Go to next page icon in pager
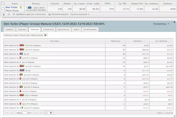The image size is (177, 118). coord(36,113)
